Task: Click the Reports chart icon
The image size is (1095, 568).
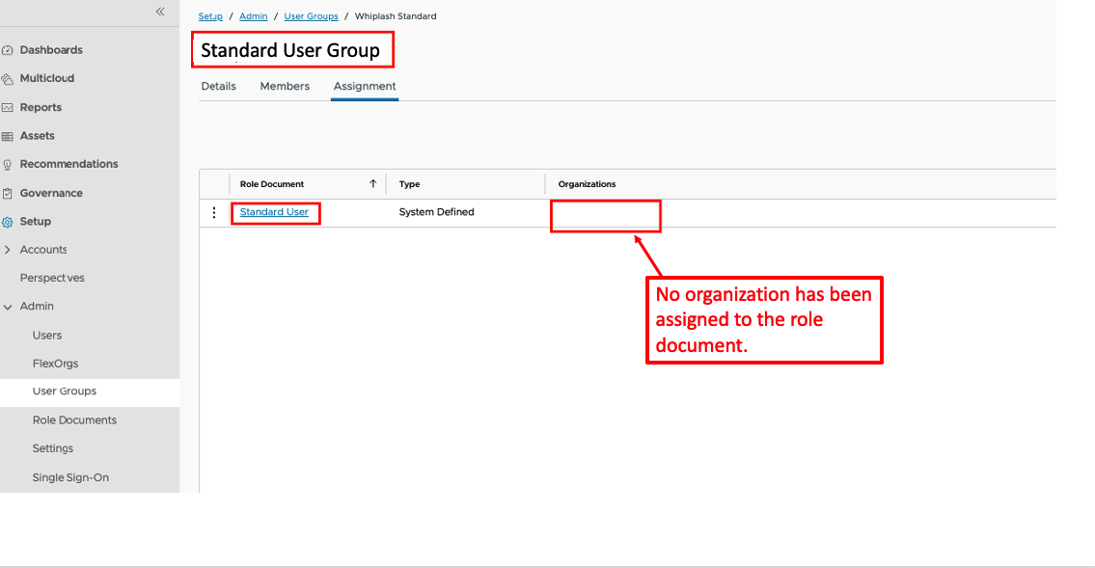Action: (x=7, y=107)
